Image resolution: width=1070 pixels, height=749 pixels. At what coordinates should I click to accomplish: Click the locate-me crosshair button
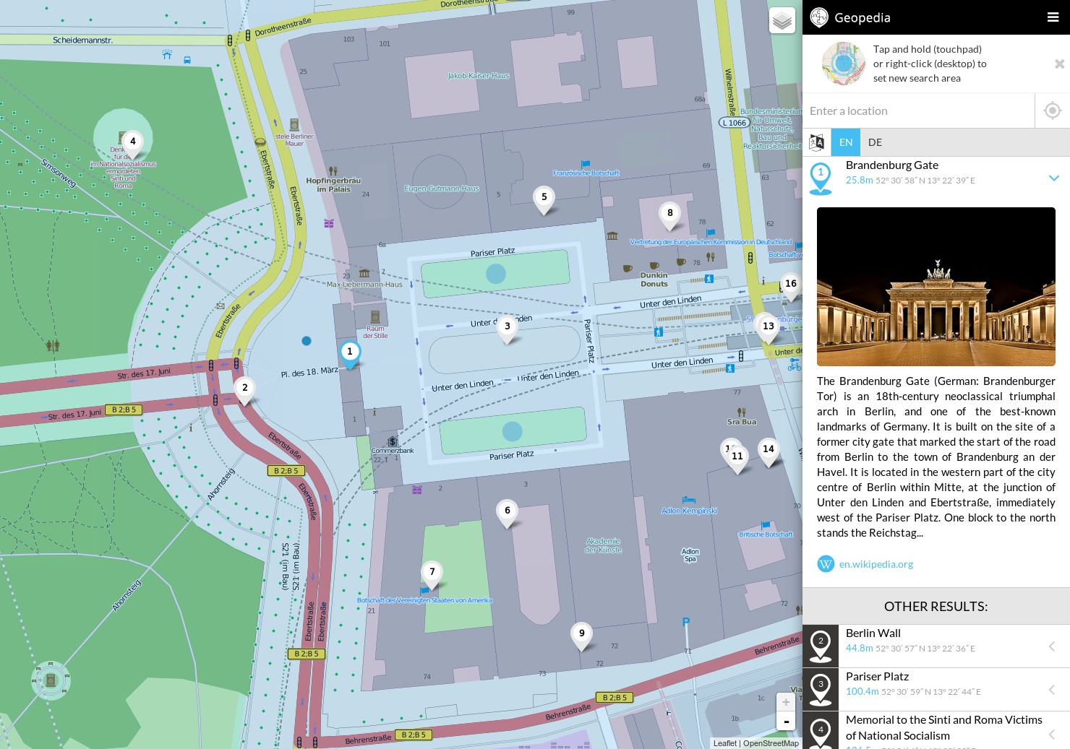pos(1053,111)
